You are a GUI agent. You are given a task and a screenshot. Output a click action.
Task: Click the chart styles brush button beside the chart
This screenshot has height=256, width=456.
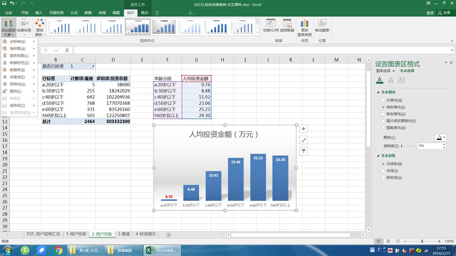(304, 140)
